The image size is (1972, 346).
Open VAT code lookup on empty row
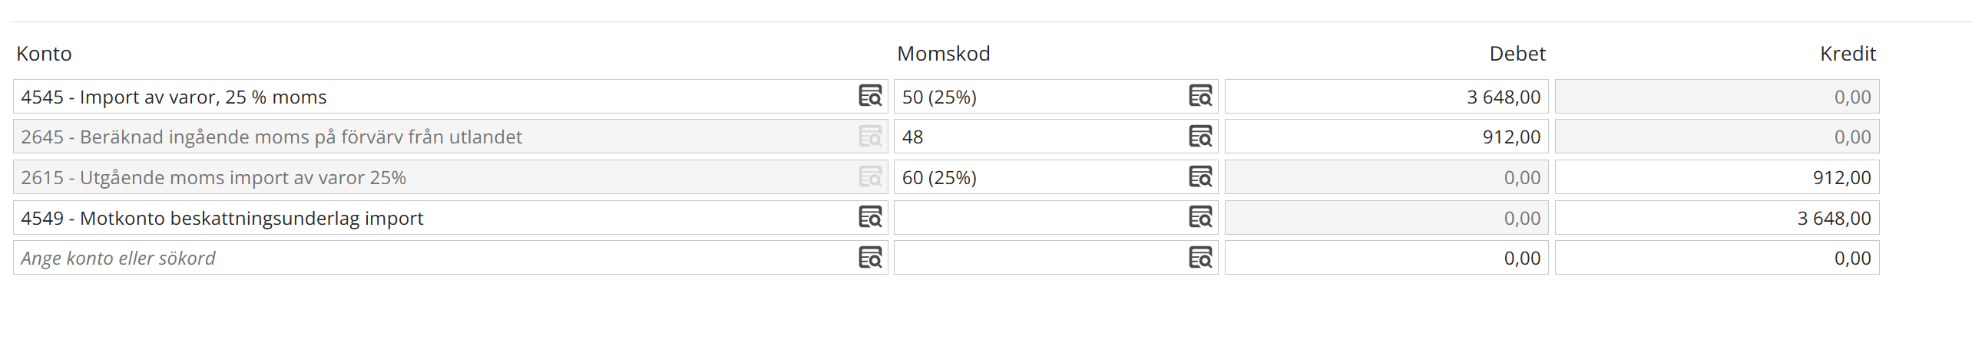click(1200, 258)
